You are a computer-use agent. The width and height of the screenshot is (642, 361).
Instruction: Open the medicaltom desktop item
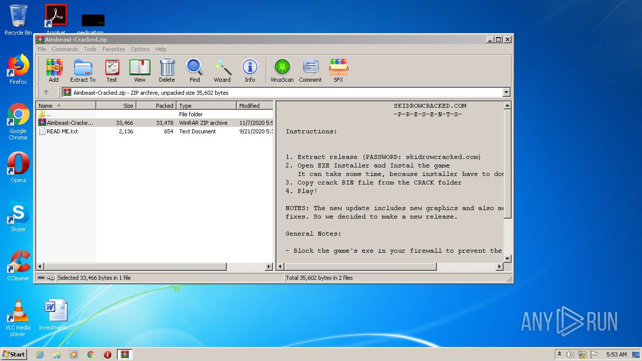click(x=93, y=24)
